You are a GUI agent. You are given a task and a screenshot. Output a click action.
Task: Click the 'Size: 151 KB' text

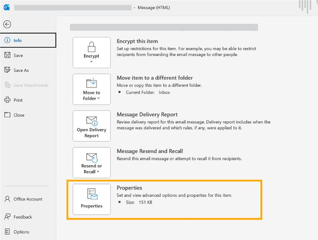[139, 202]
